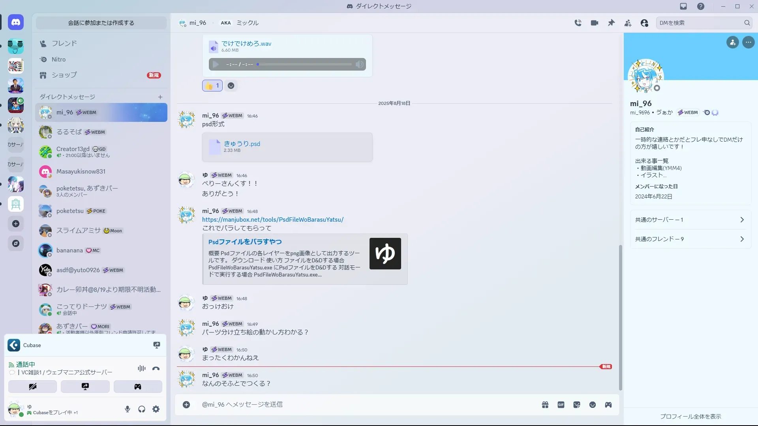The image size is (758, 426).
Task: Start a voice call with mi_96
Action: (x=578, y=23)
